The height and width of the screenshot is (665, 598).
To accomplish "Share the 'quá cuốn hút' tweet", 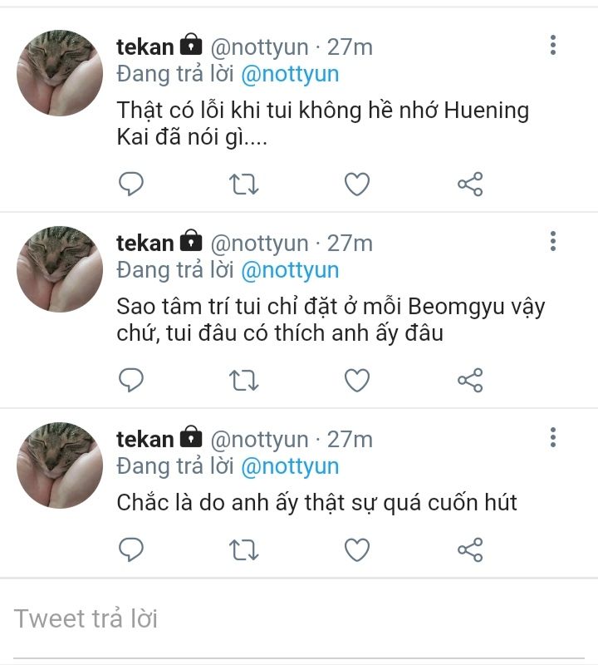I will coord(470,549).
